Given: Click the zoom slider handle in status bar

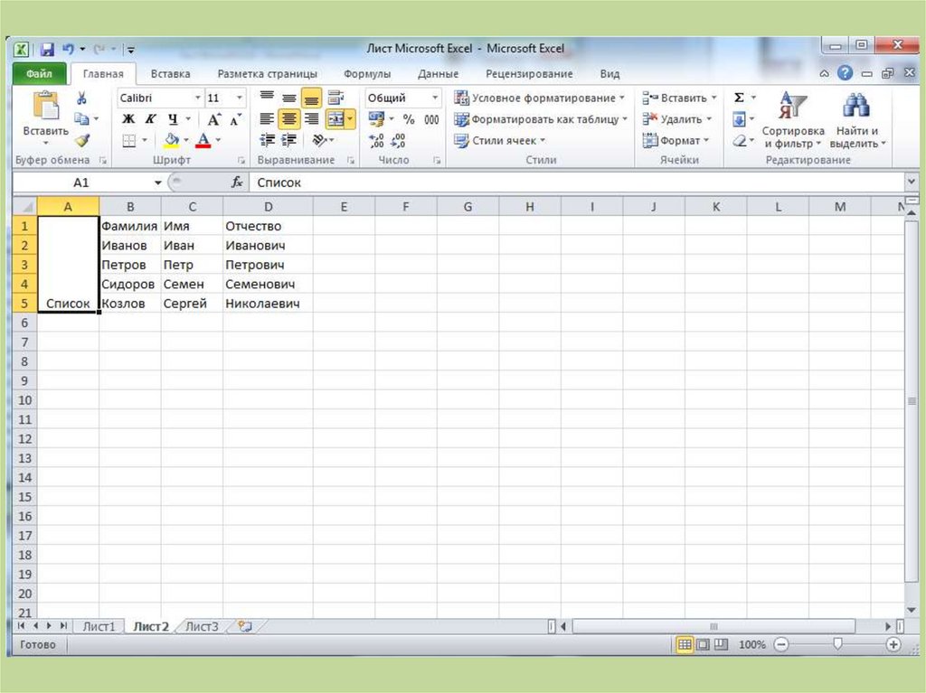Looking at the screenshot, I should pyautogui.click(x=837, y=644).
